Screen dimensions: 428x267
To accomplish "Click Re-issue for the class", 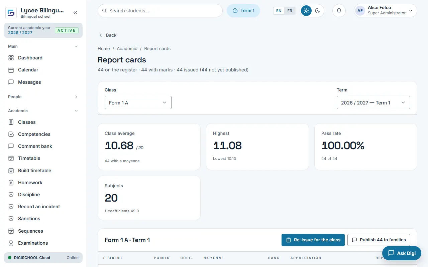I will click(313, 240).
